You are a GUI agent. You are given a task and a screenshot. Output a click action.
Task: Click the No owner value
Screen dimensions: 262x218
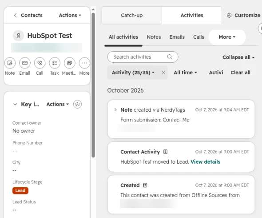point(24,131)
